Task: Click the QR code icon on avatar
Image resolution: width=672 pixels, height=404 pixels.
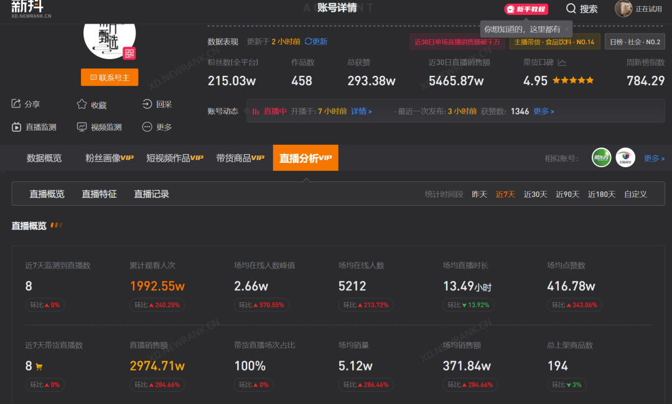Action: point(129,53)
